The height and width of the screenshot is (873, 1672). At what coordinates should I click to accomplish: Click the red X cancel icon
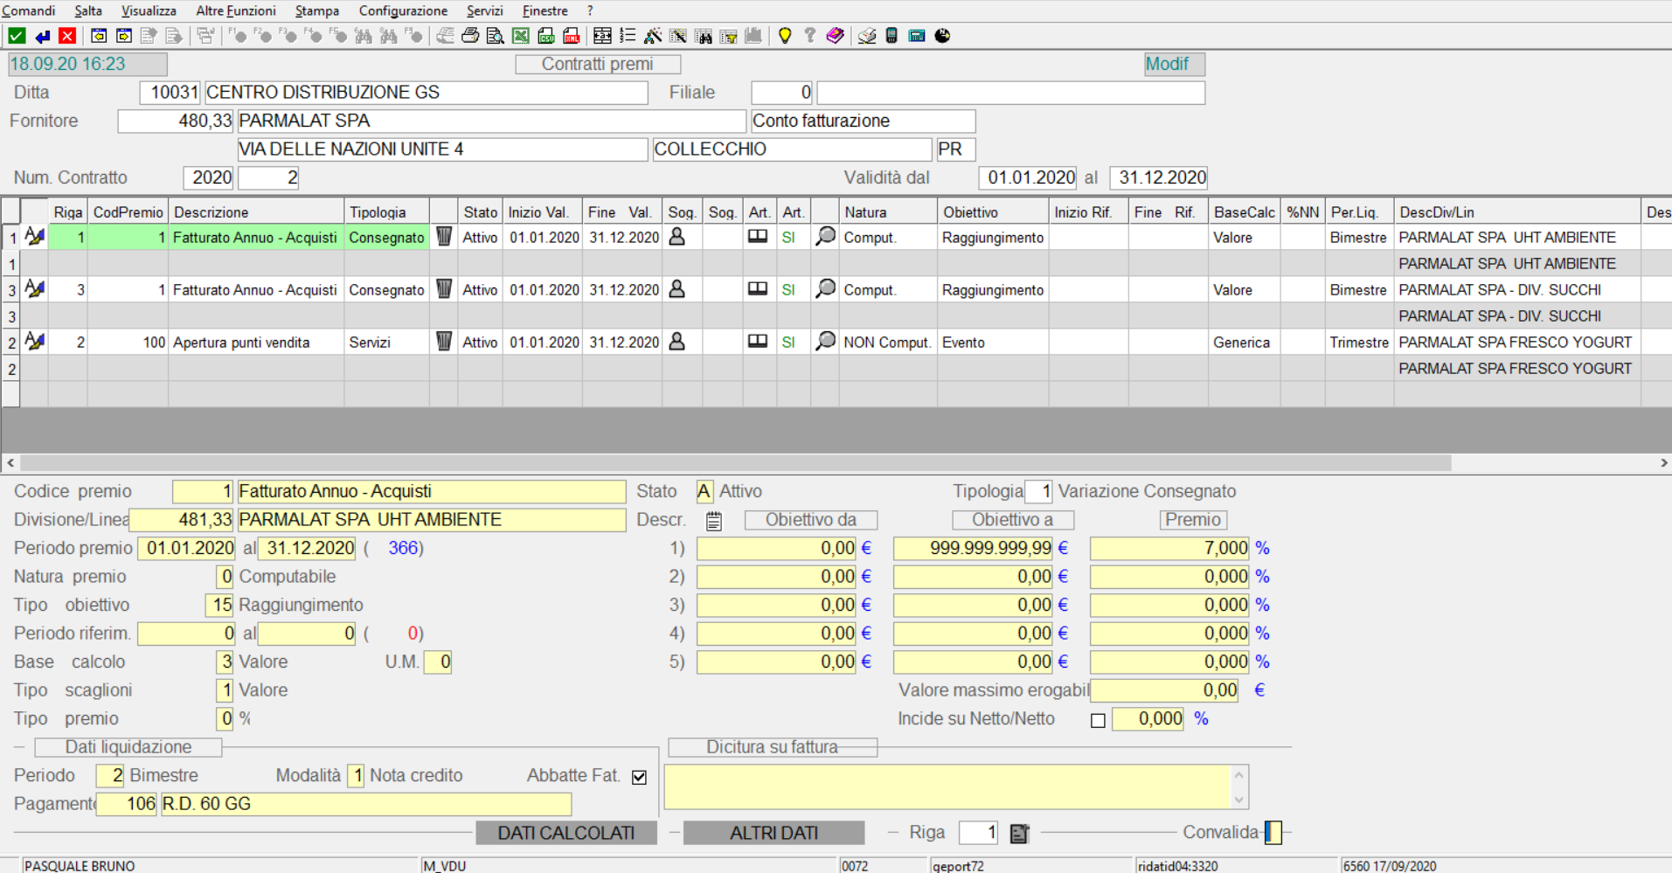(67, 36)
